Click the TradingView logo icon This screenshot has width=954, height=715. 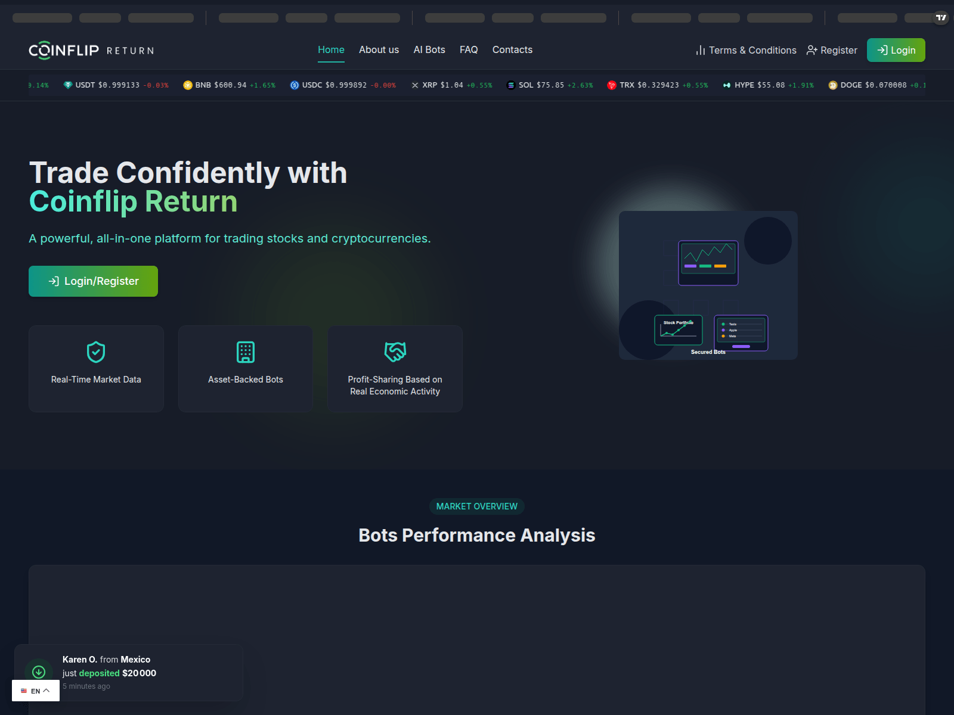point(941,18)
